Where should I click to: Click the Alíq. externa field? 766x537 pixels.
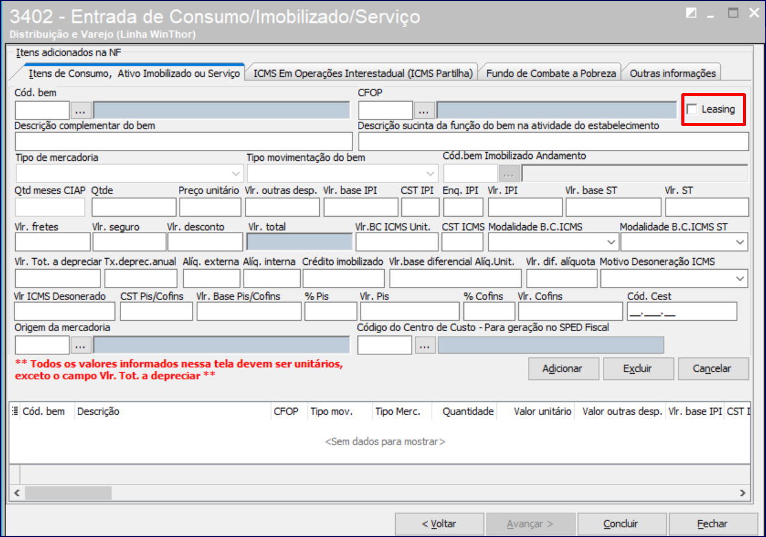coord(211,278)
